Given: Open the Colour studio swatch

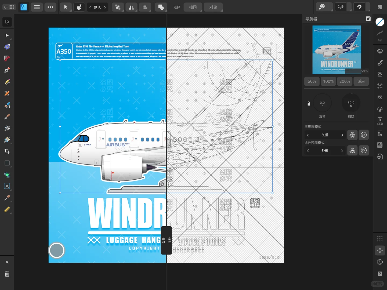Looking at the screenshot, I should coord(380,22).
